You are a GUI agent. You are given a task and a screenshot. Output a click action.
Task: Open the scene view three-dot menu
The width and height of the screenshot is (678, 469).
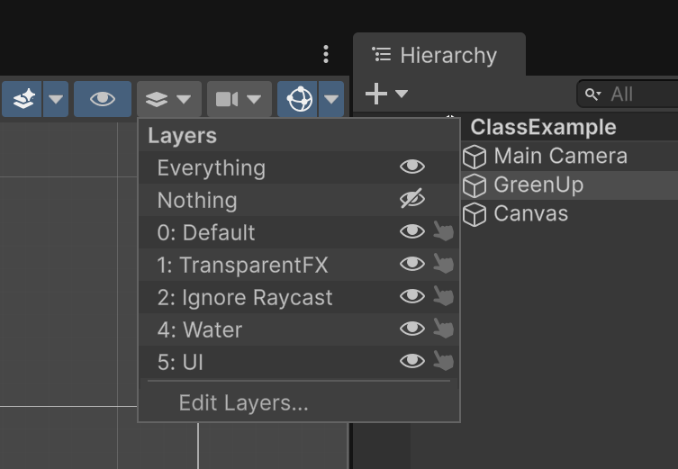coord(326,54)
